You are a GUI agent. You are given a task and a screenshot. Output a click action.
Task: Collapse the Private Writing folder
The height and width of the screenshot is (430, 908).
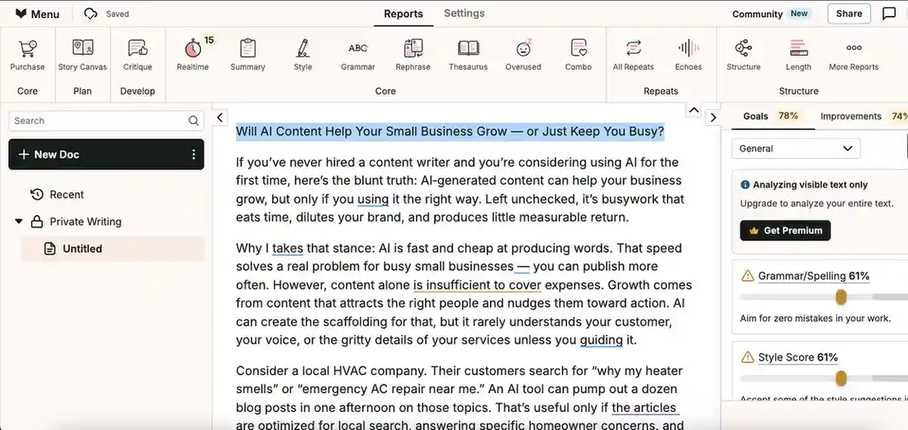pyautogui.click(x=19, y=222)
